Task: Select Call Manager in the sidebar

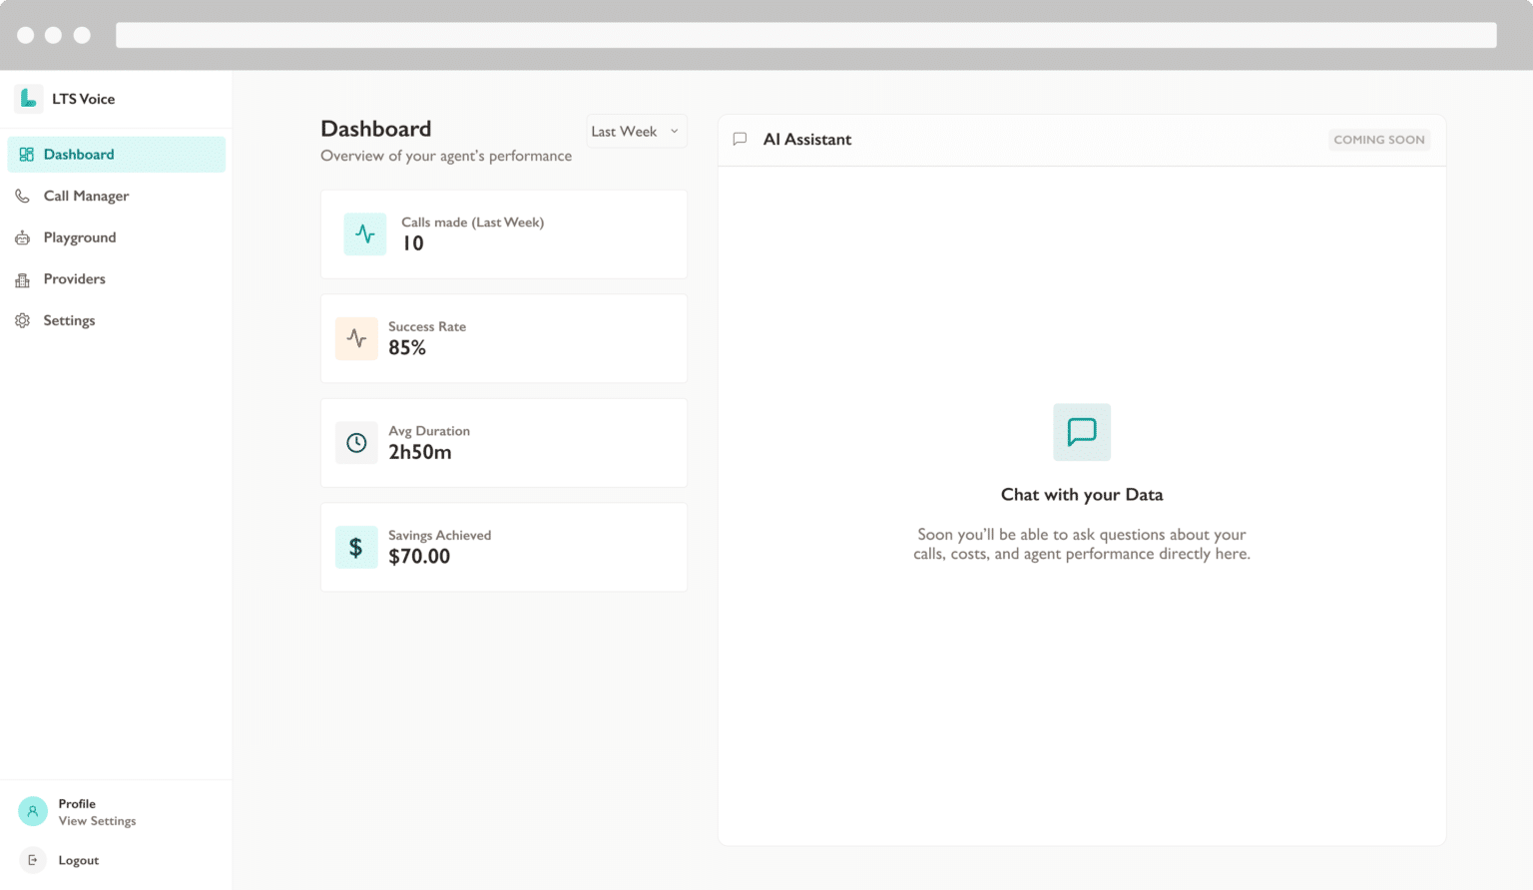Action: pos(86,196)
